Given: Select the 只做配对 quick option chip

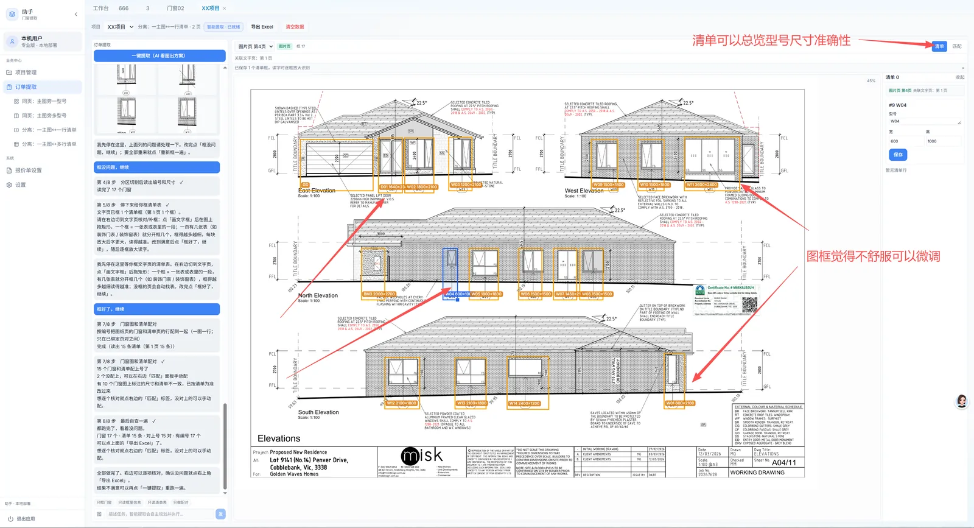Looking at the screenshot, I should tap(181, 502).
